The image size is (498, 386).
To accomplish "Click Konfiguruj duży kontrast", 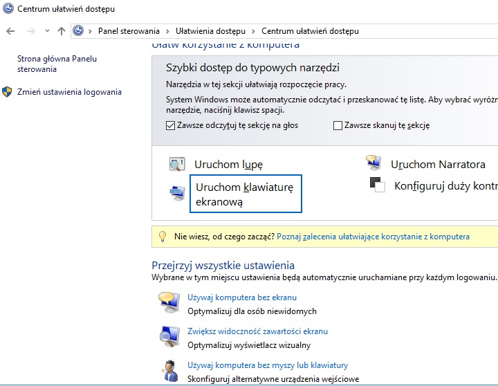I will [446, 186].
